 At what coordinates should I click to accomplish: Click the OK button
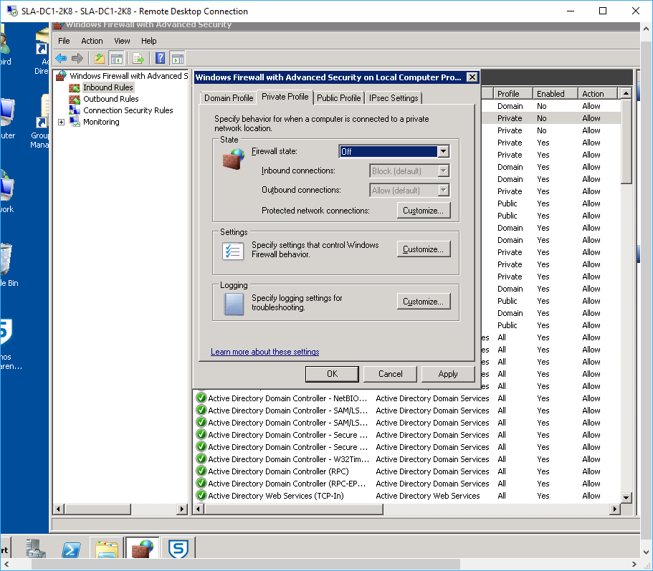(x=332, y=374)
